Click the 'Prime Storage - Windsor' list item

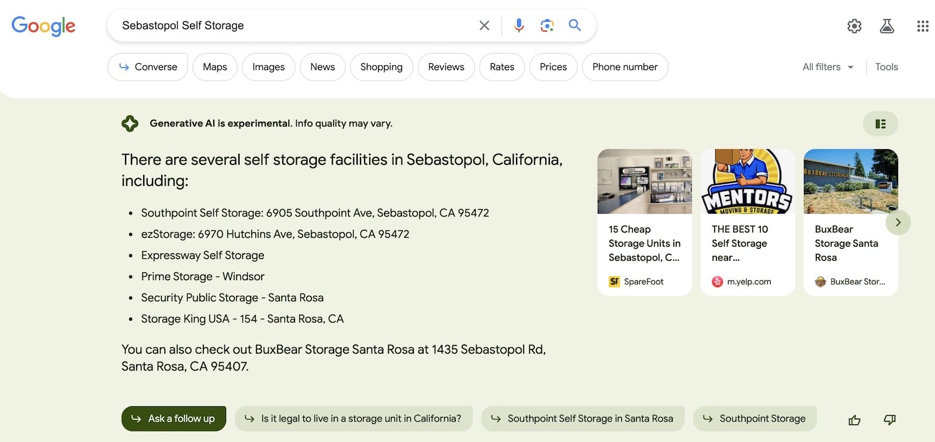point(203,277)
